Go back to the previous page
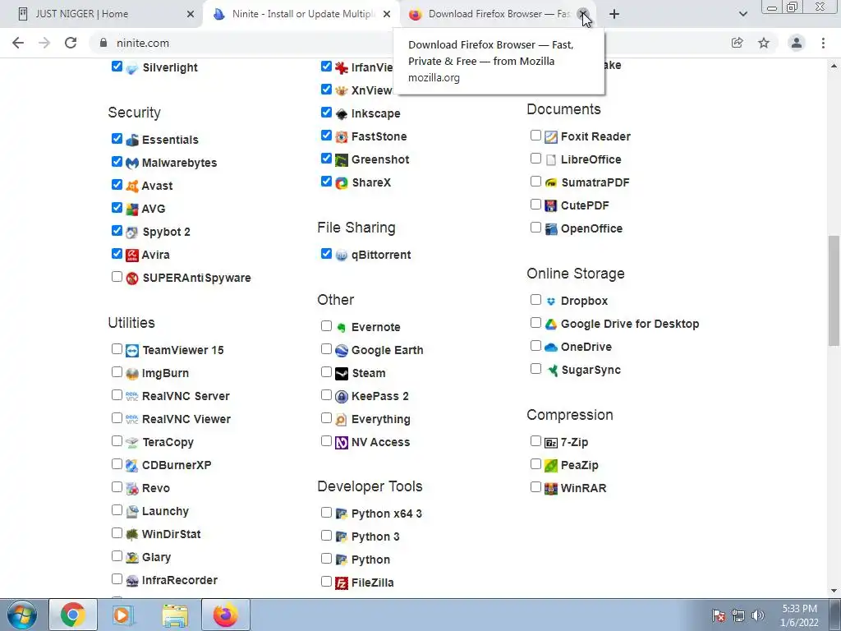The width and height of the screenshot is (841, 631). point(18,43)
